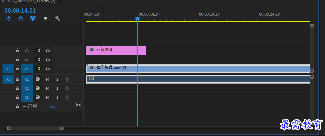Mute audio track A1

48,79
